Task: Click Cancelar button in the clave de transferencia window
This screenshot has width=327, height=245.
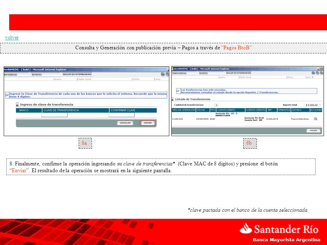Action: [125, 123]
